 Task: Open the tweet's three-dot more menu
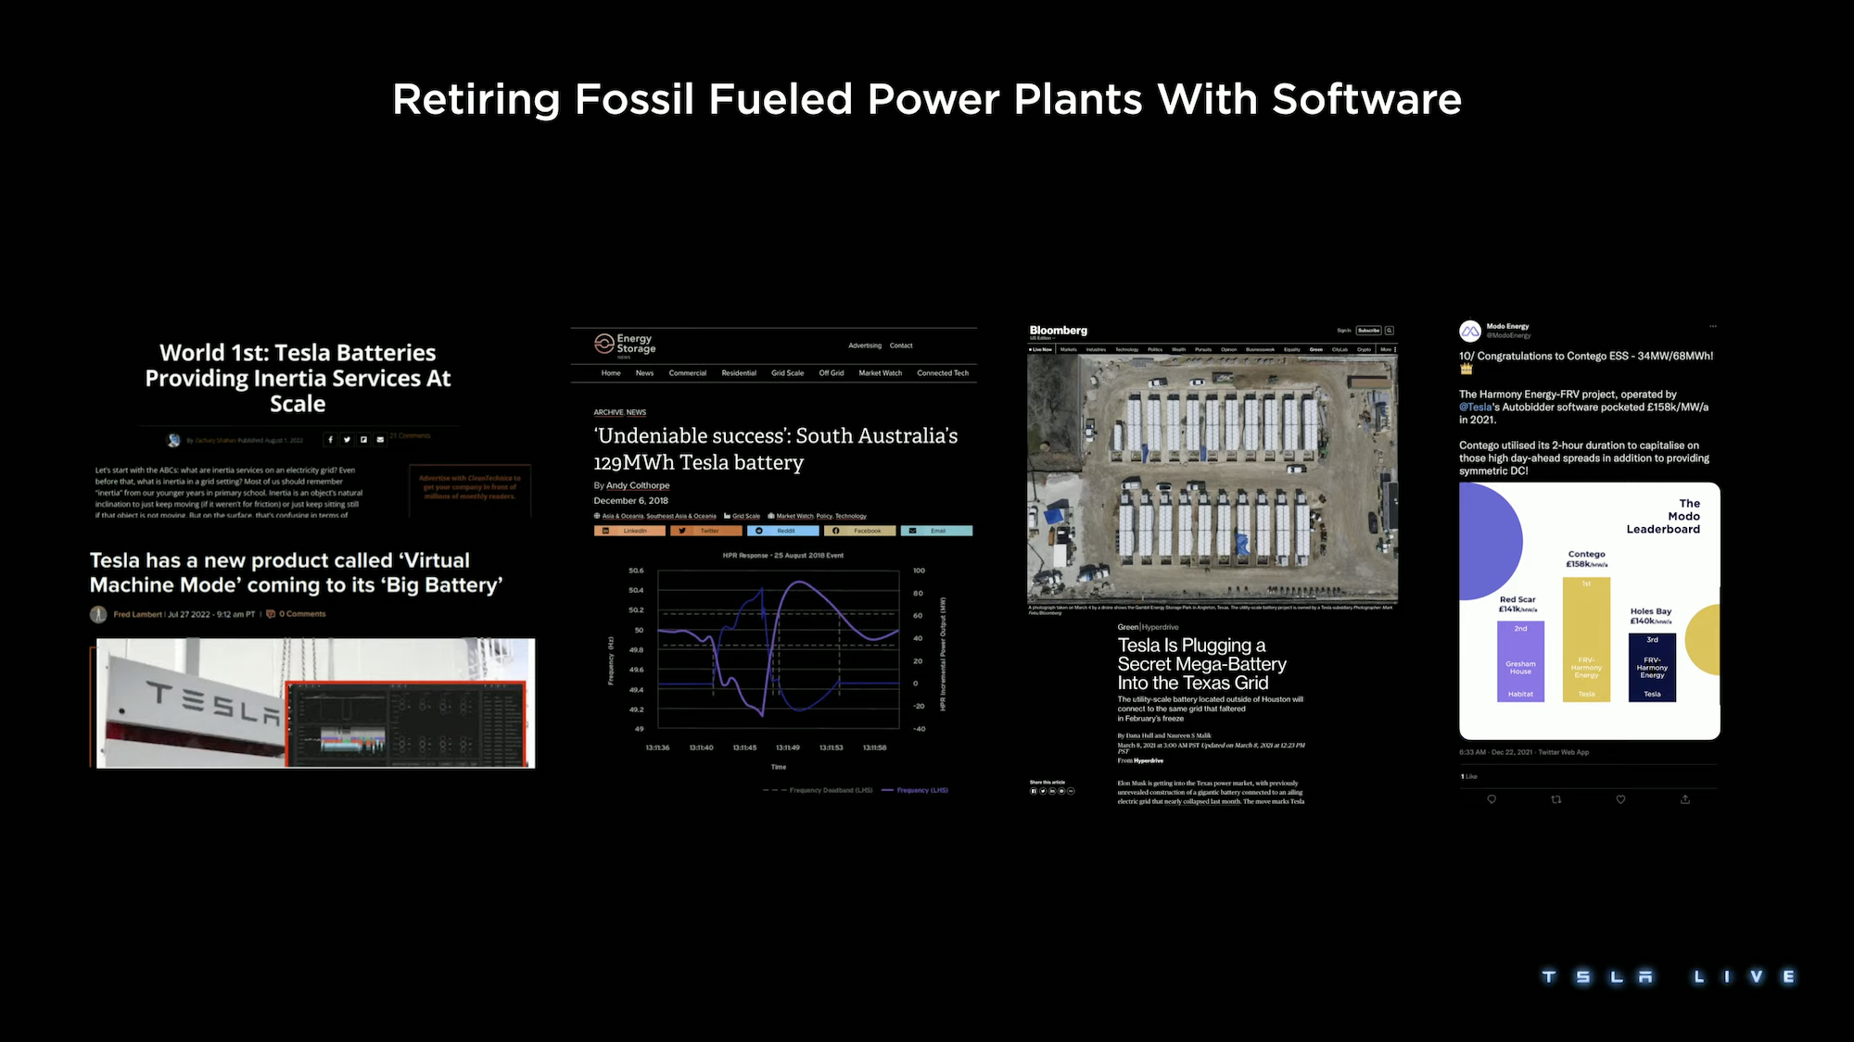(x=1713, y=326)
